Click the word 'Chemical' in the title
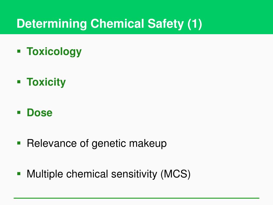The height and width of the screenshot is (205, 273). [117, 23]
